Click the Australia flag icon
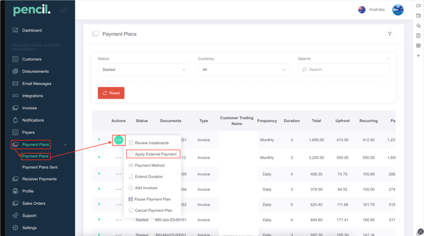 [x=362, y=10]
